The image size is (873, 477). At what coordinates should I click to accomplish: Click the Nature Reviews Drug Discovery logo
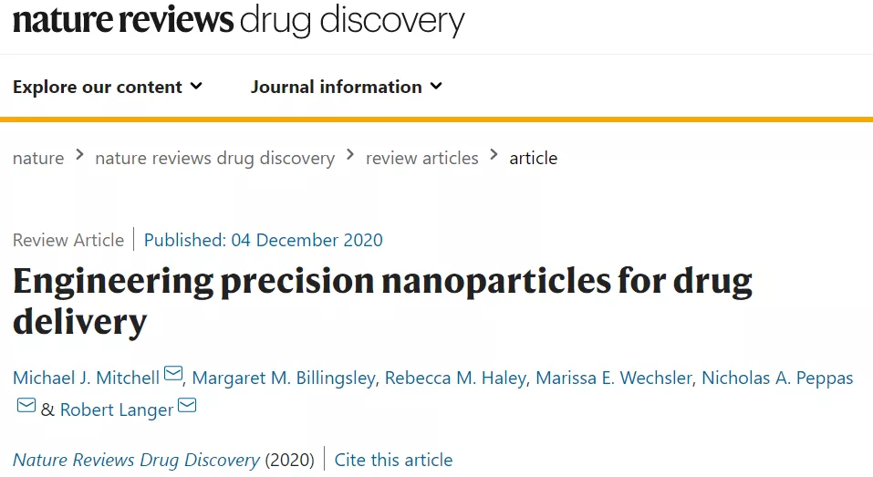click(x=238, y=20)
